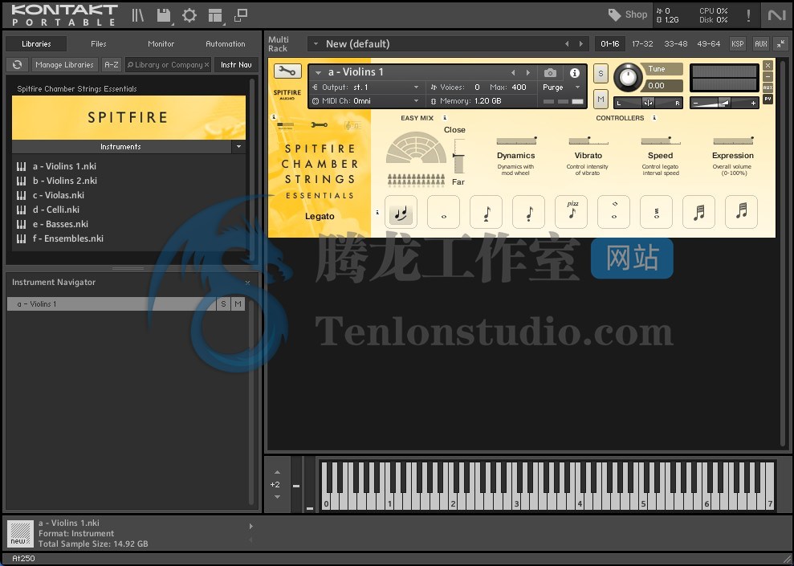794x566 pixels.
Task: Toggle minimized view icon
Action: coord(241,15)
